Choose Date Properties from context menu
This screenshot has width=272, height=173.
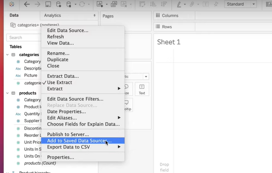83,112
